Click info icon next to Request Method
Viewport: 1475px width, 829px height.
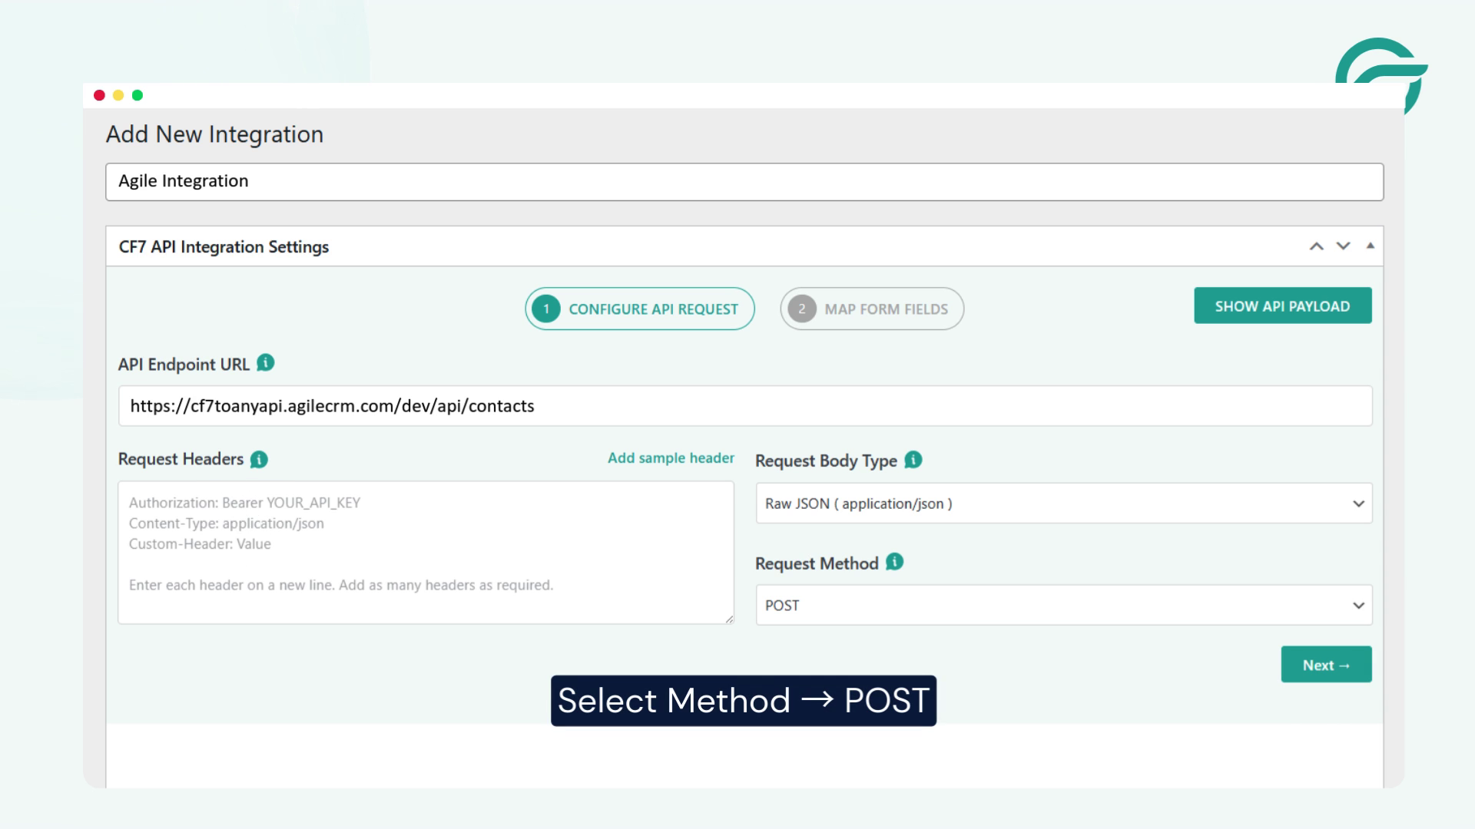[894, 562]
